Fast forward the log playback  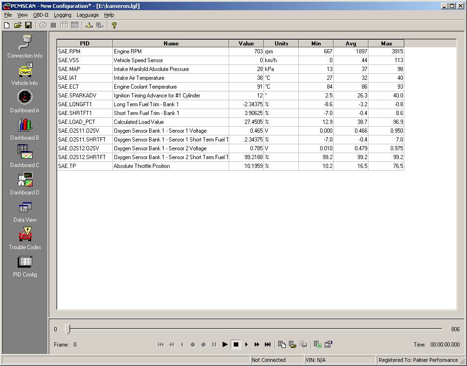257,344
